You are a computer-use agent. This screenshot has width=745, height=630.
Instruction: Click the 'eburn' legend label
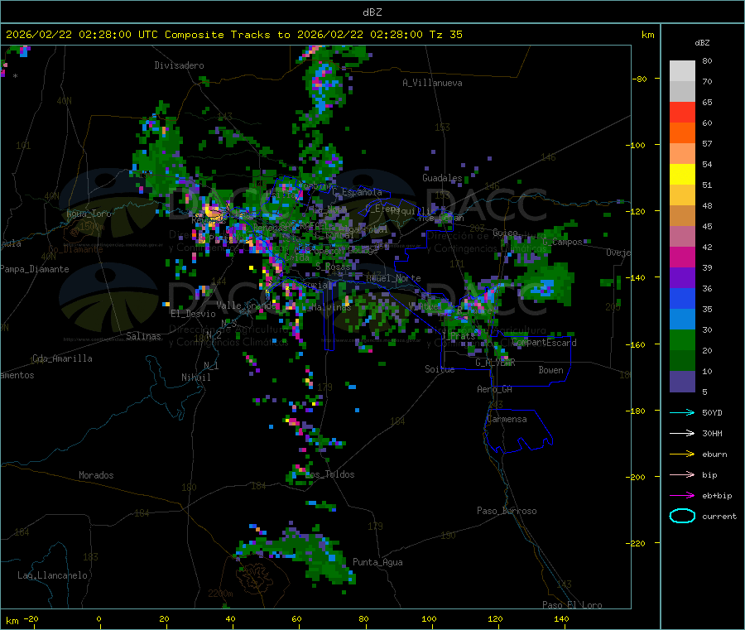[x=714, y=454]
